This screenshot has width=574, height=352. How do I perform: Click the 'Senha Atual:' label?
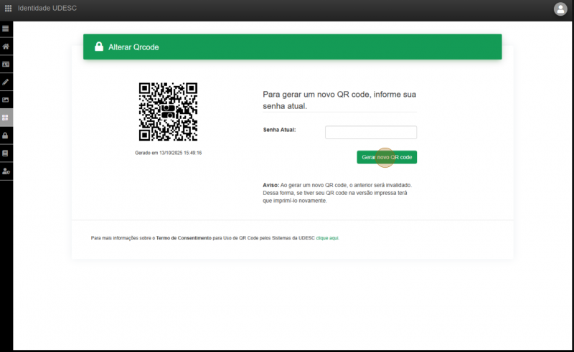tap(279, 130)
